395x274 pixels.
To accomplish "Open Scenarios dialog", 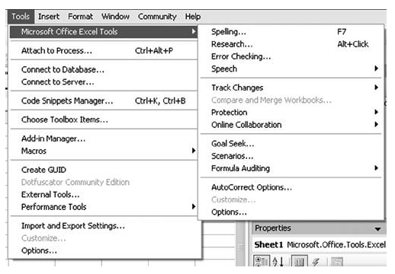I will click(x=291, y=156).
